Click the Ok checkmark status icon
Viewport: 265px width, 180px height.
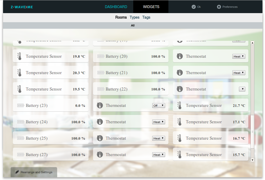[x=194, y=7]
